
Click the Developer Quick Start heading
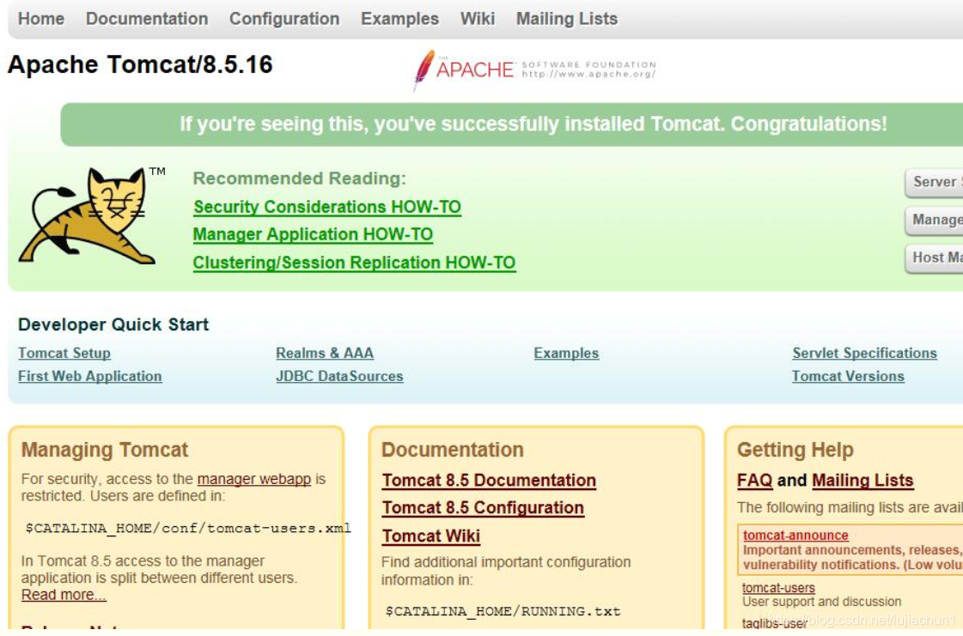coord(113,324)
